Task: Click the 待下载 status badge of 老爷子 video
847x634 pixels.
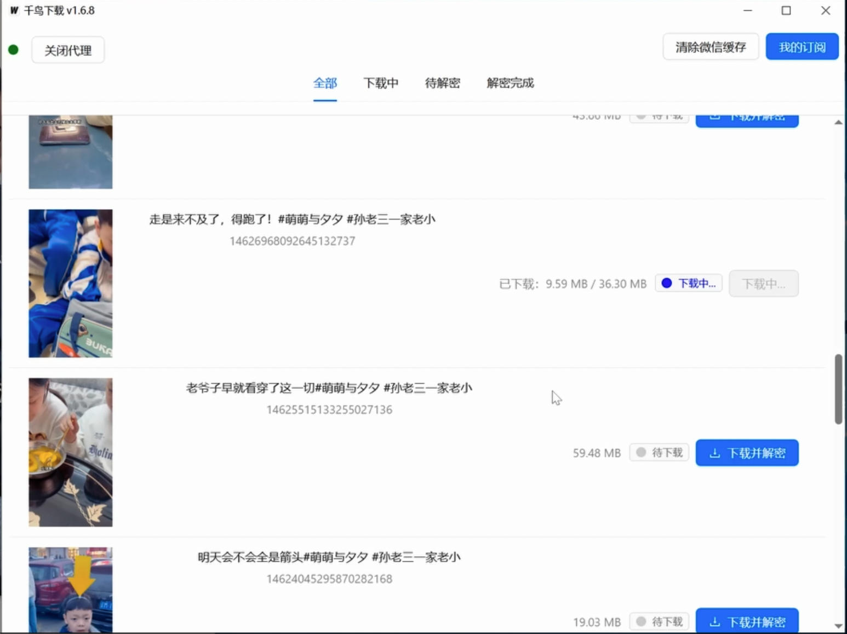Action: 659,452
